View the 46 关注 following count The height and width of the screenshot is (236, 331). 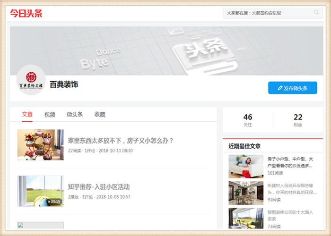(248, 120)
